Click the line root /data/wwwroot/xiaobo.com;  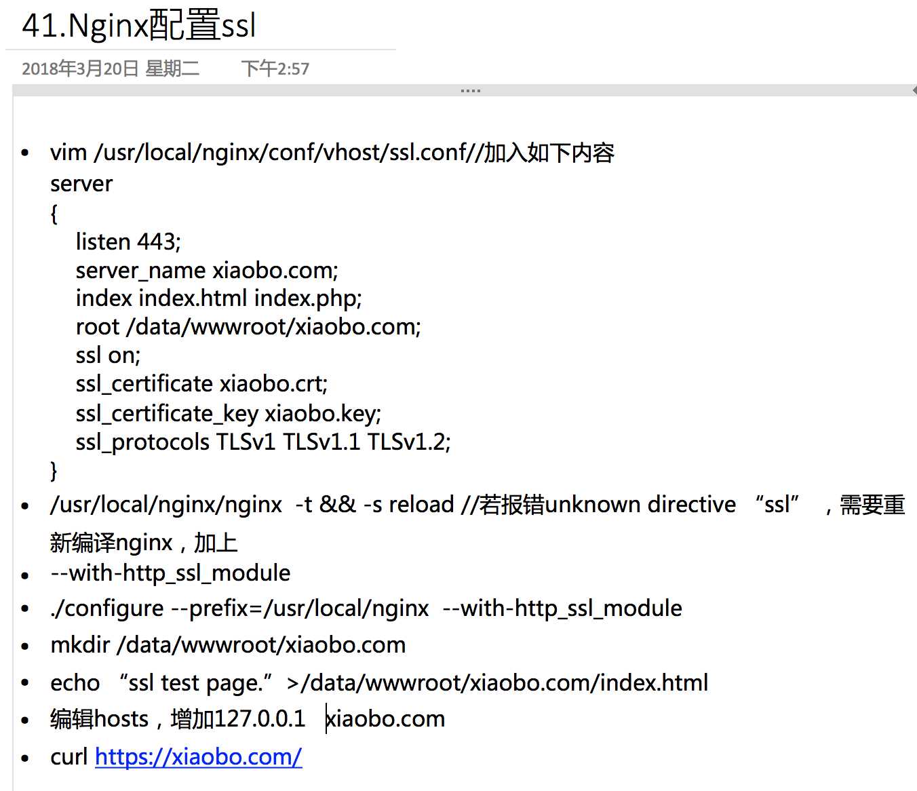(x=248, y=327)
